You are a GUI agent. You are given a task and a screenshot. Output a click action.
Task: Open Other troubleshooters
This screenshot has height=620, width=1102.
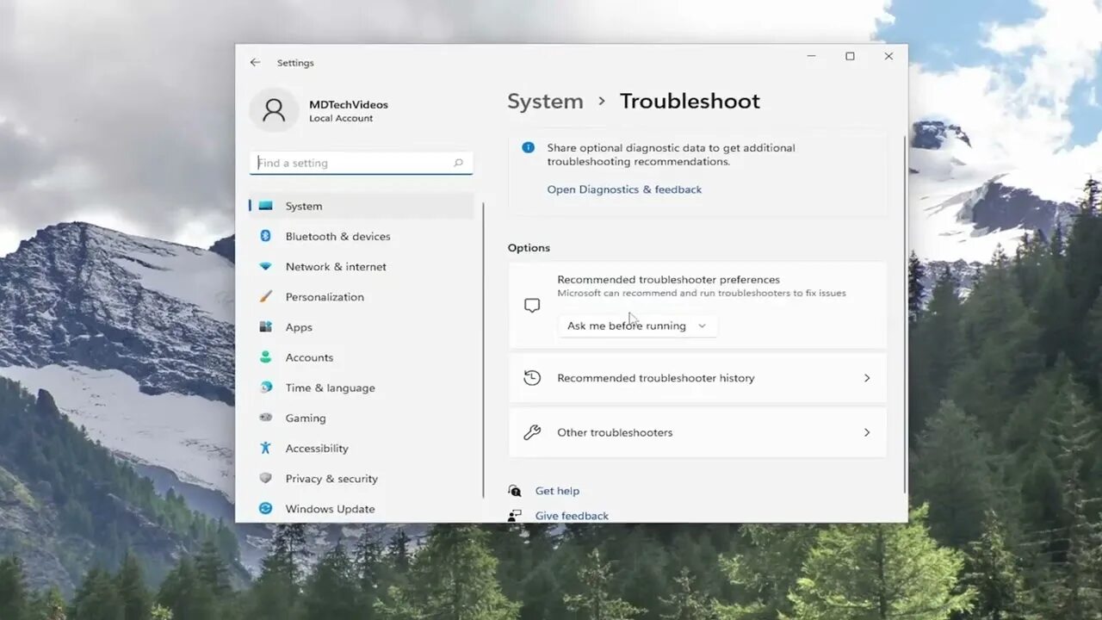coord(697,432)
